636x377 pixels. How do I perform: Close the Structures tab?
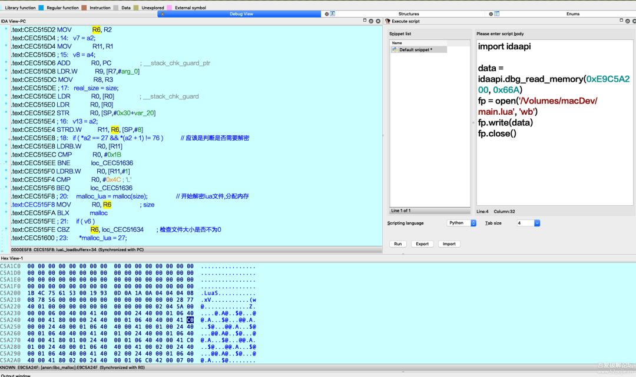click(326, 14)
